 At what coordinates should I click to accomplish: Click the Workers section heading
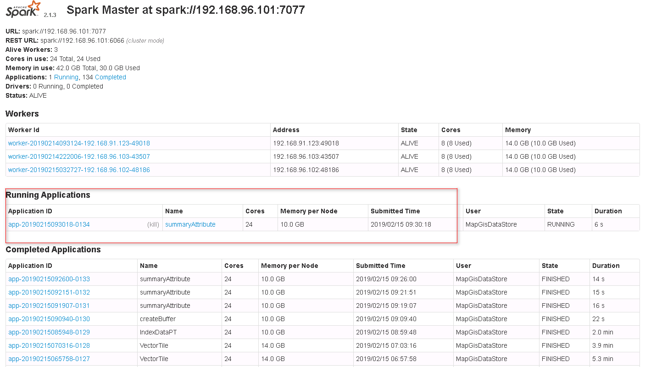coord(22,114)
